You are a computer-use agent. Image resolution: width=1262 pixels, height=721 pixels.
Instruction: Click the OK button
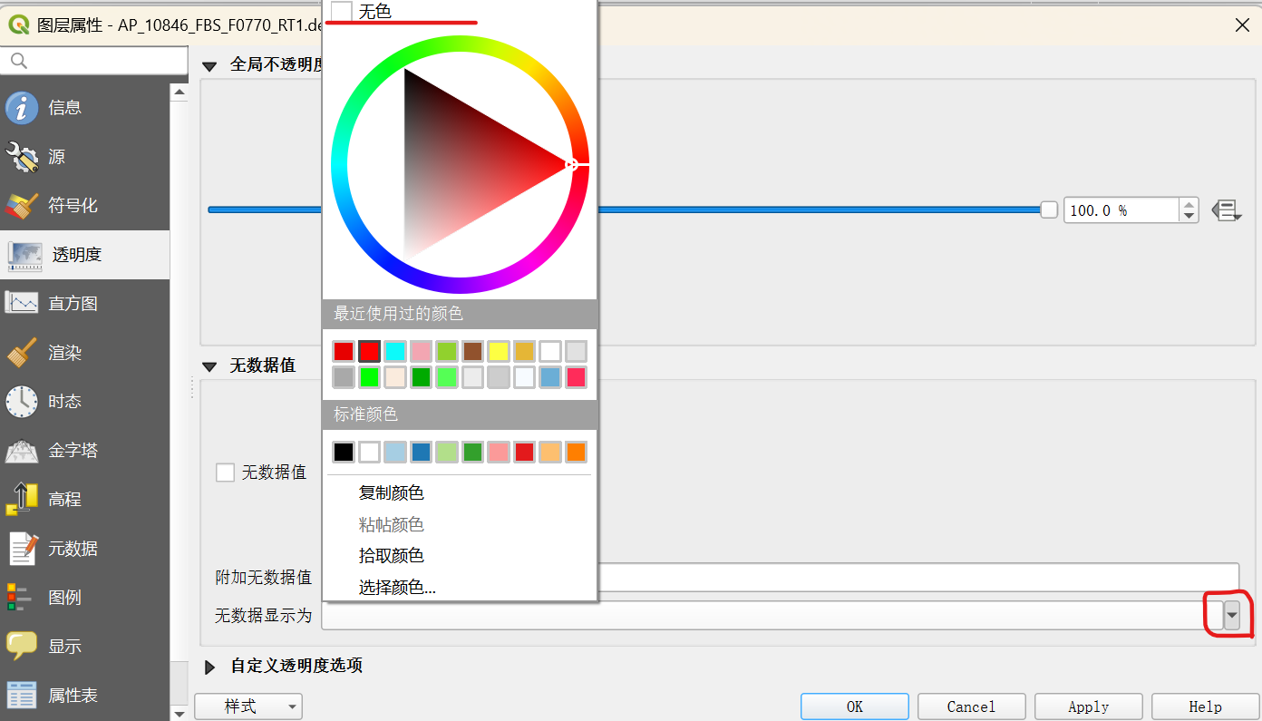[855, 706]
